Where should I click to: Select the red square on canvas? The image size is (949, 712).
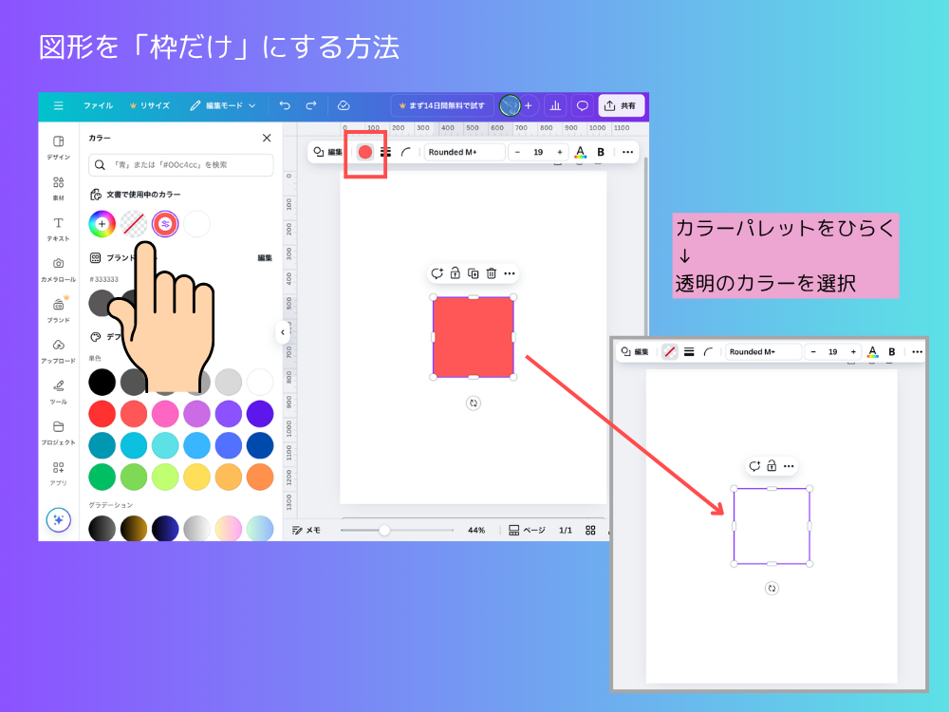click(474, 337)
